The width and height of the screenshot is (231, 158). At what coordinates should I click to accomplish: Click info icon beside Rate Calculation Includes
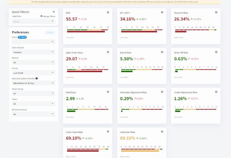[37, 78]
